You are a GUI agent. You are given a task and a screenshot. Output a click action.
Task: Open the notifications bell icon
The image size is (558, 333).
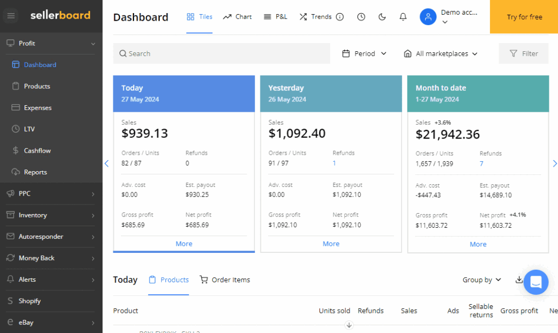pos(403,17)
